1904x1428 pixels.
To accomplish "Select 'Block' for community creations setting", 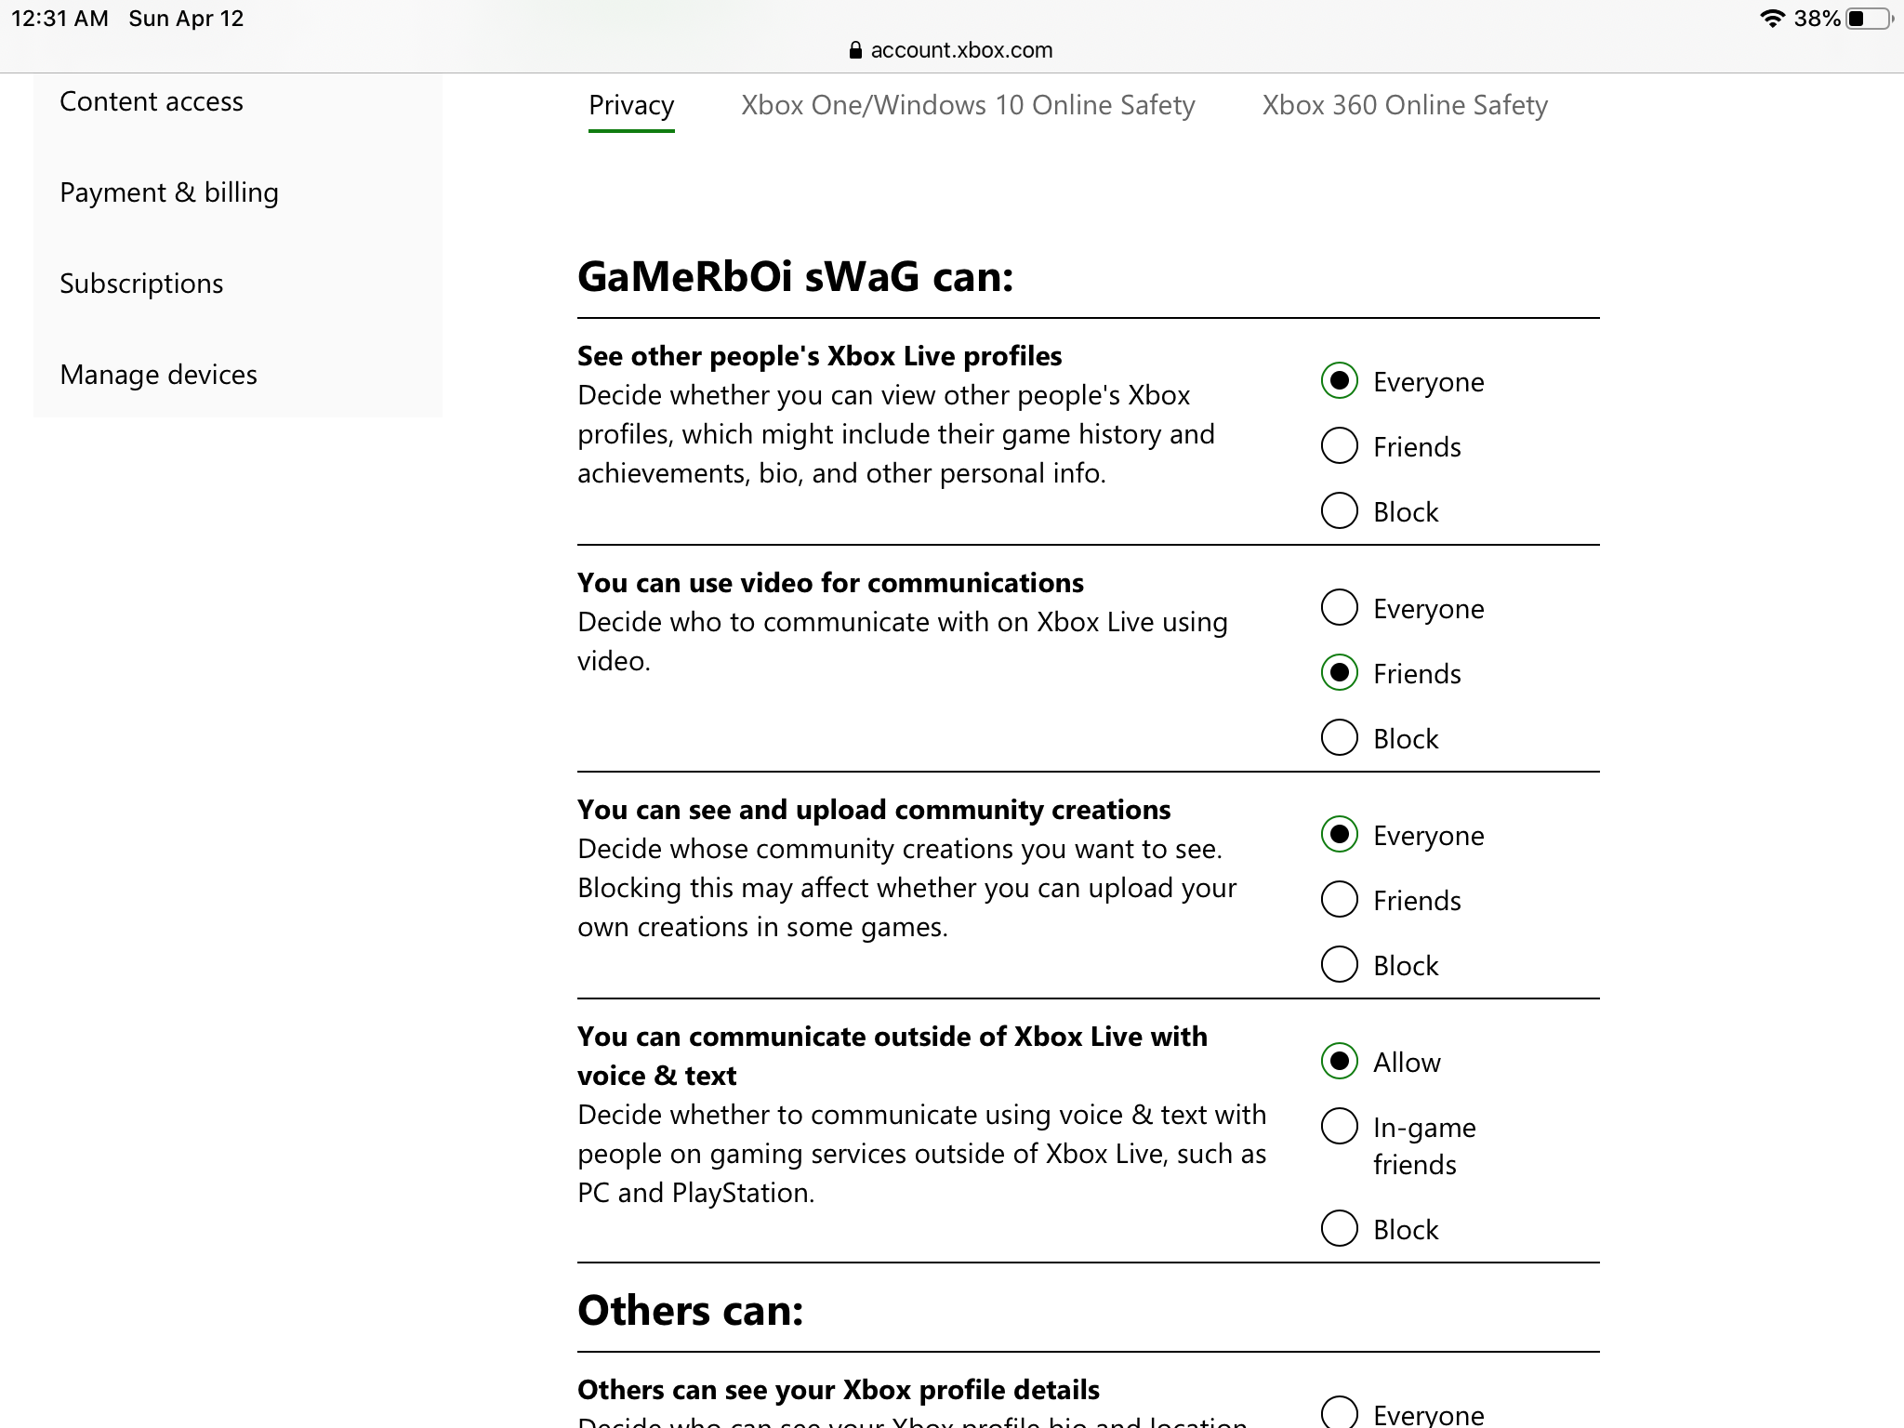I will pyautogui.click(x=1337, y=964).
